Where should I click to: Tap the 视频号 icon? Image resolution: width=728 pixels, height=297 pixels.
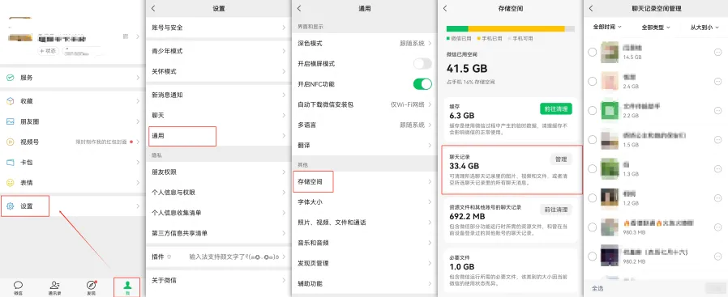click(11, 142)
